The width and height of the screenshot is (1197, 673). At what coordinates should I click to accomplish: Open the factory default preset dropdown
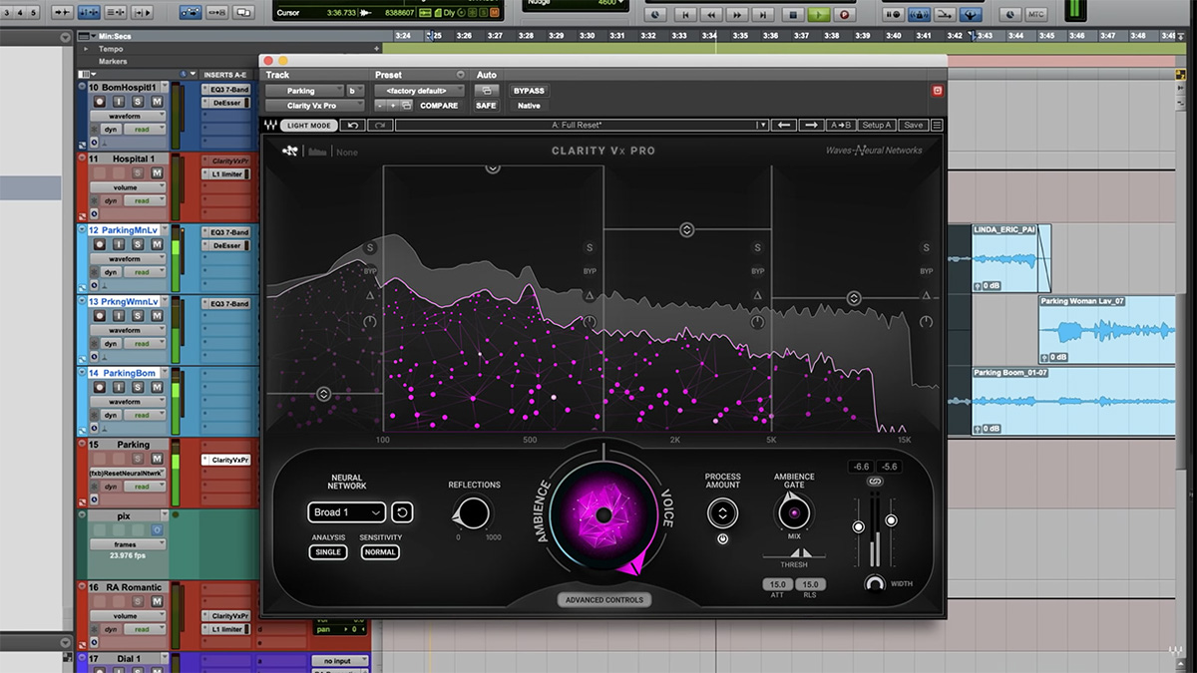coord(415,91)
